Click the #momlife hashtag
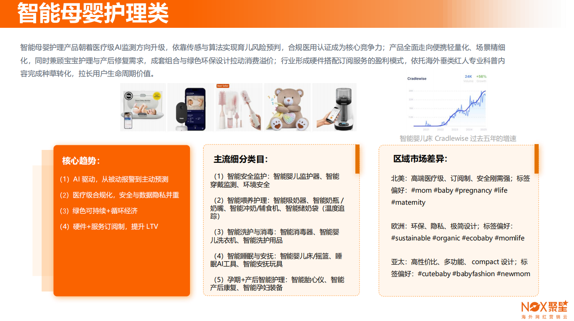 point(510,238)
